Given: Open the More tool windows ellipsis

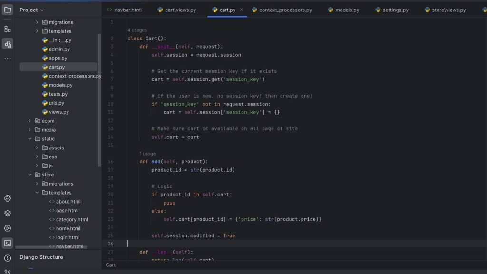Looking at the screenshot, I should 8,59.
